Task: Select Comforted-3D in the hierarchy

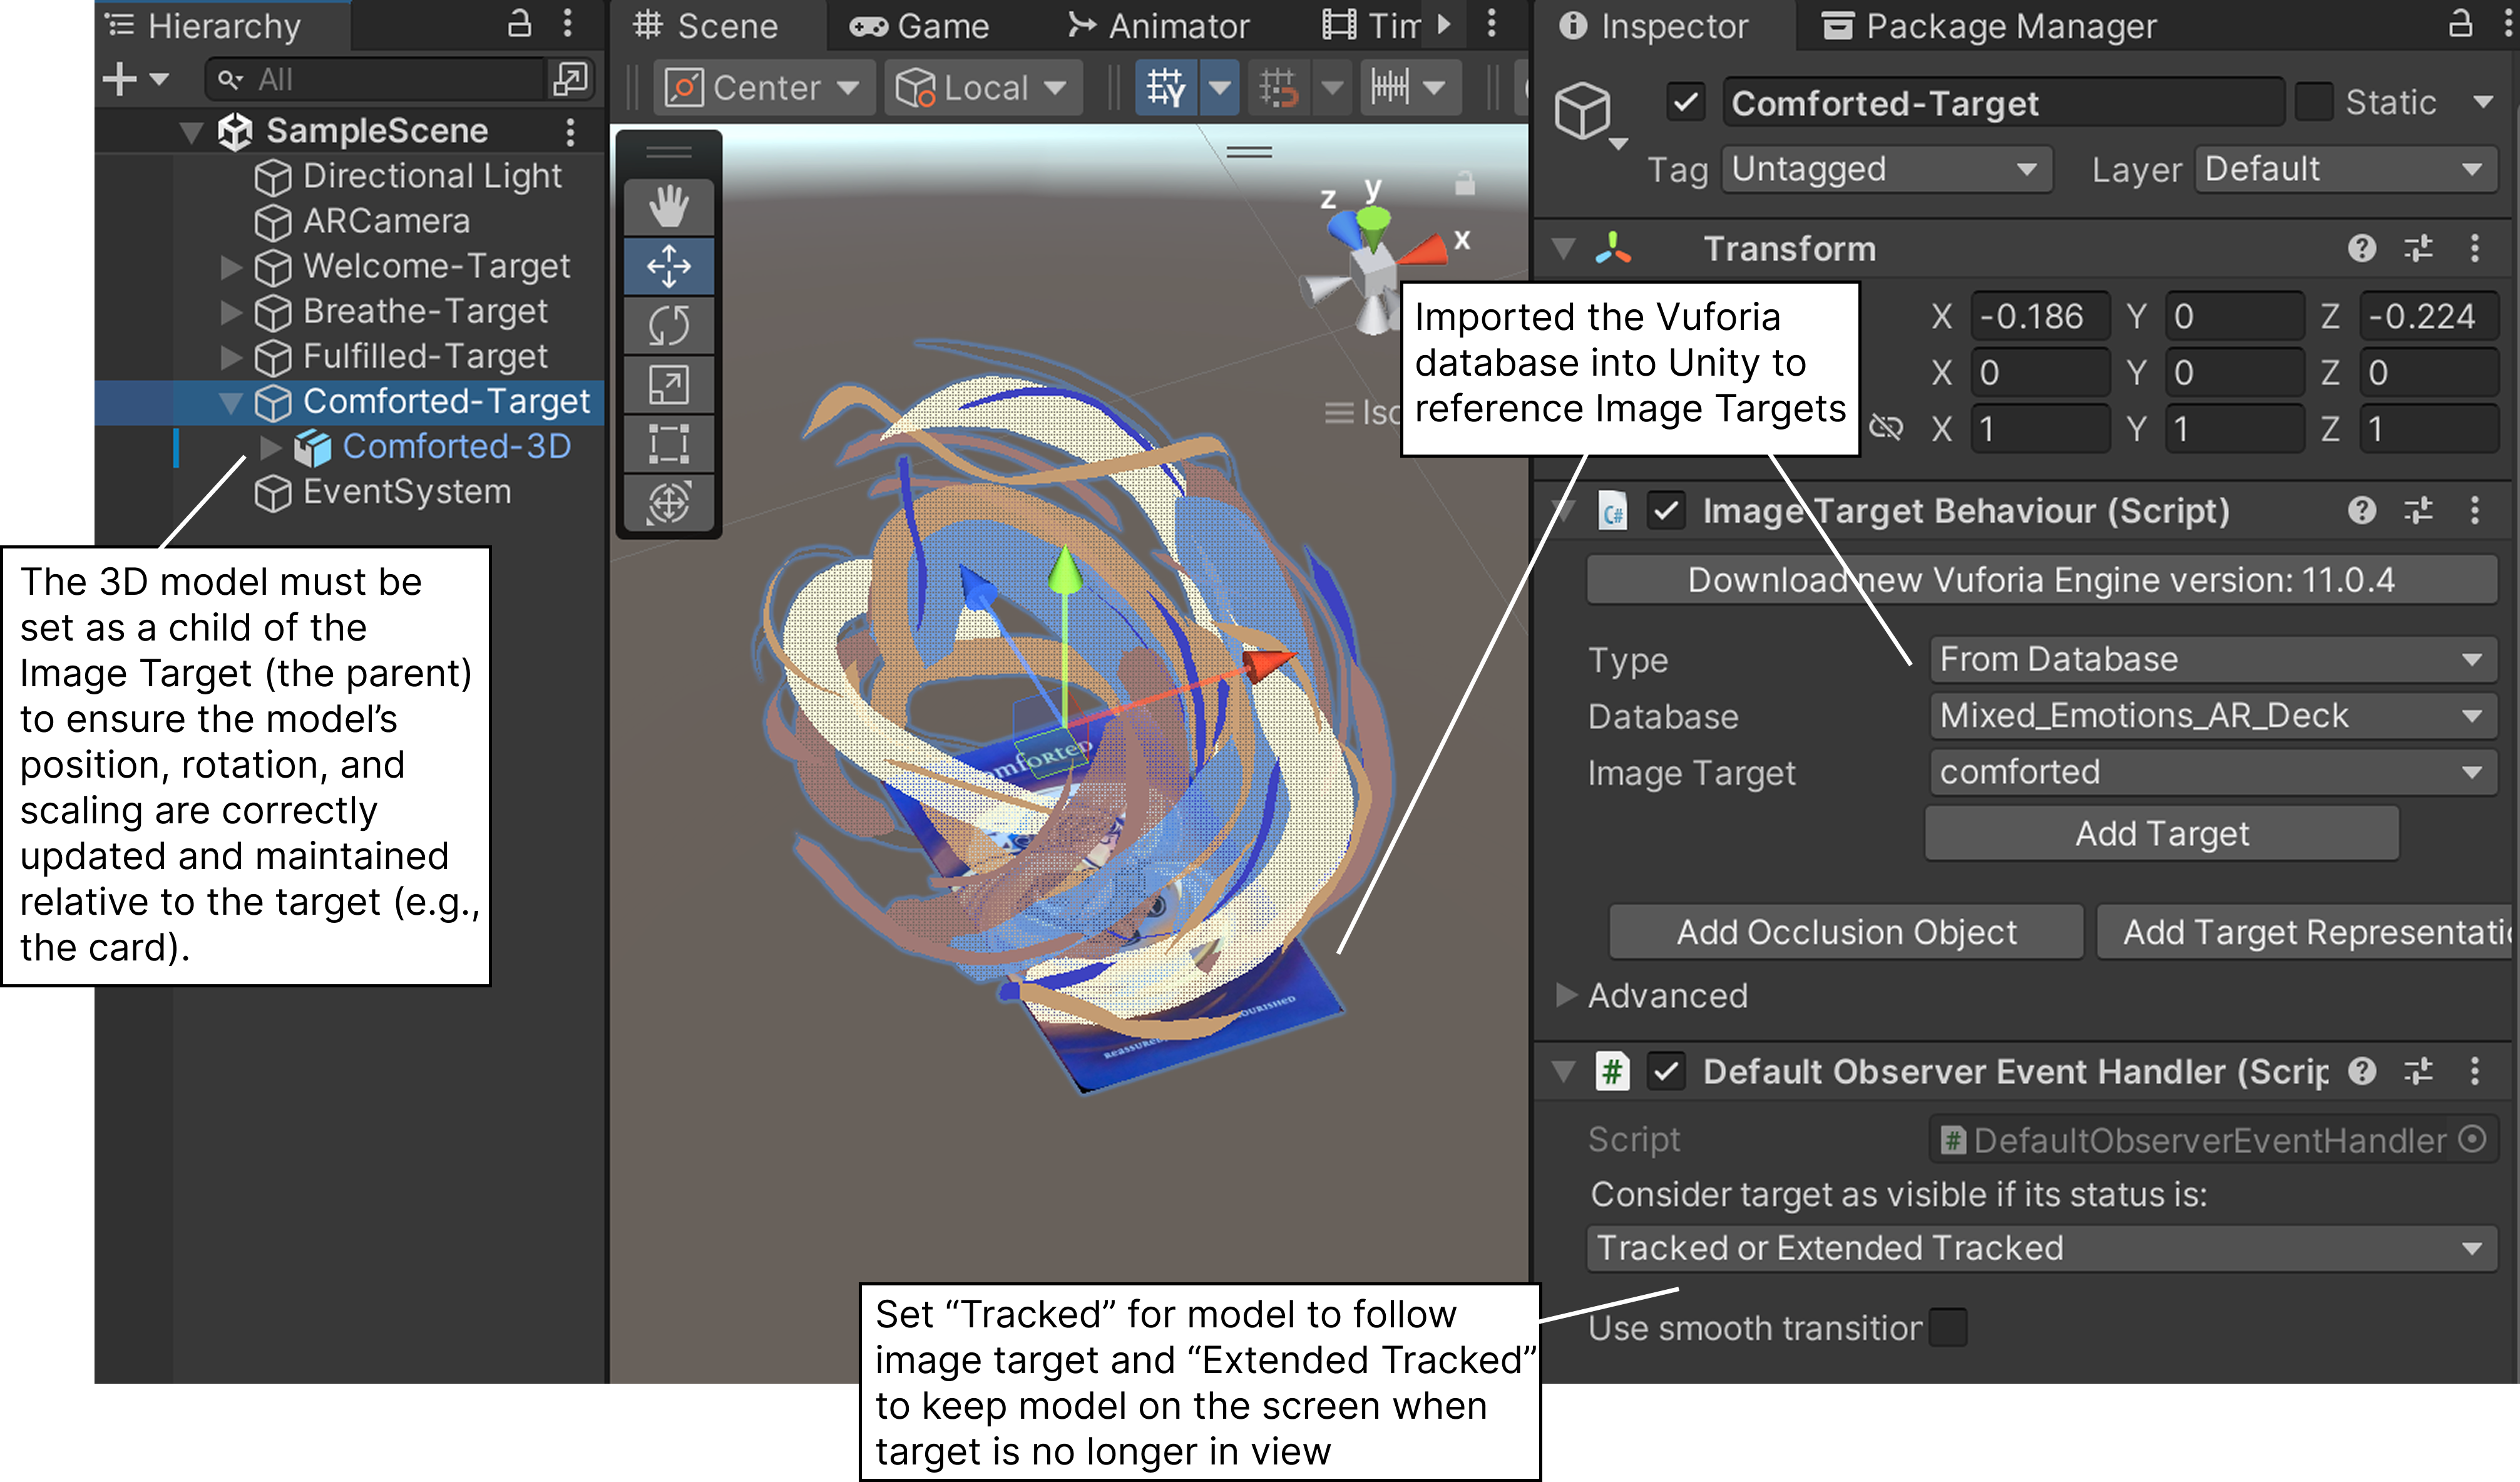Action: (x=456, y=446)
